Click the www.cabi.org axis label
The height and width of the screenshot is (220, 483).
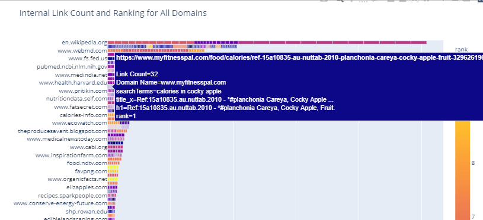click(x=88, y=147)
